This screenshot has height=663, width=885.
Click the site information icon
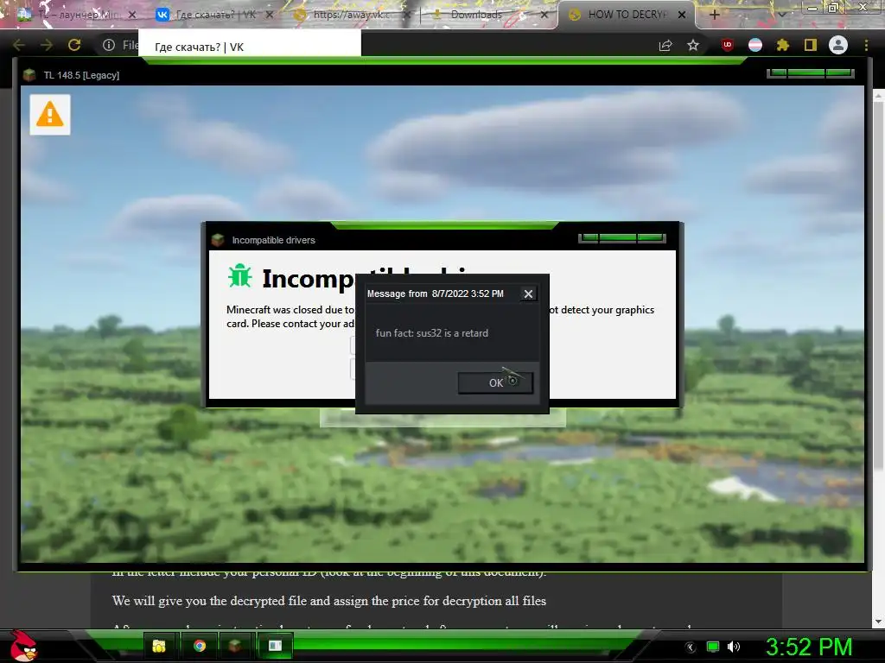[x=109, y=45]
